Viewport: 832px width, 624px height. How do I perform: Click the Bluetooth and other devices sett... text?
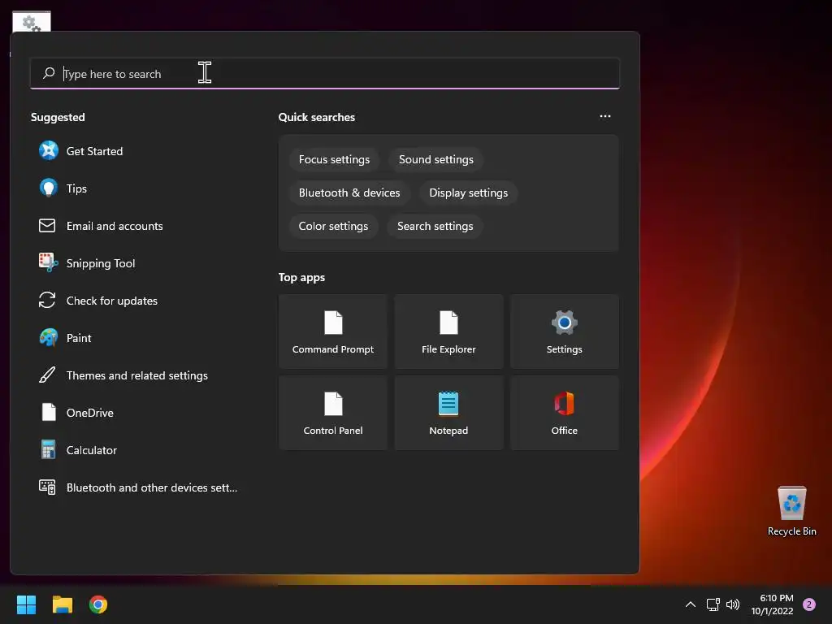152,487
